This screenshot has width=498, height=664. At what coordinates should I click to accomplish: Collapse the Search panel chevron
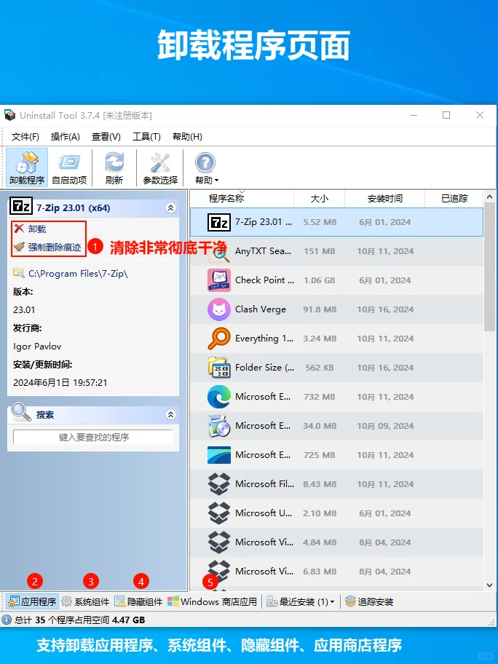point(170,414)
